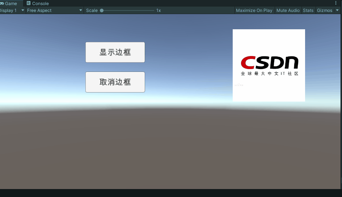
Task: Toggle Mute Audio
Action: point(288,10)
